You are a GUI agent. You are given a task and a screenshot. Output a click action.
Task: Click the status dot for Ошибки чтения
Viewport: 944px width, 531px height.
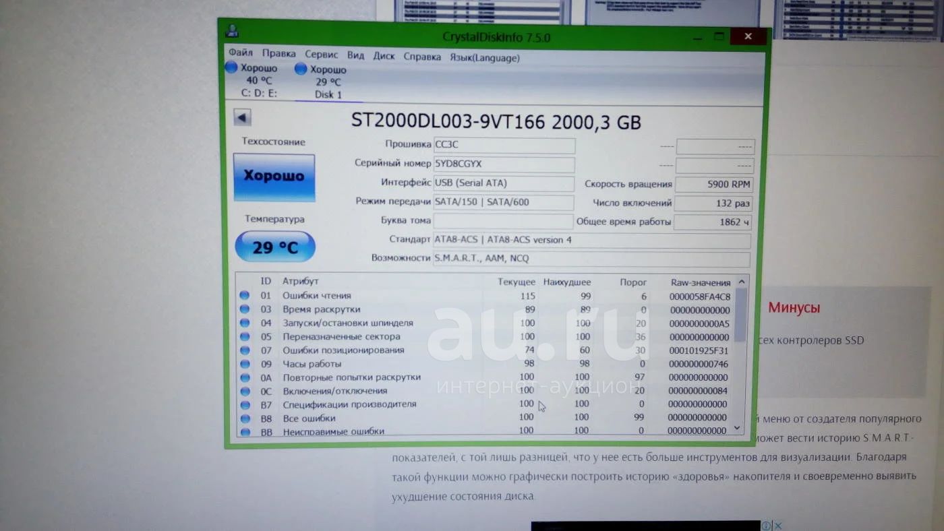click(x=244, y=295)
